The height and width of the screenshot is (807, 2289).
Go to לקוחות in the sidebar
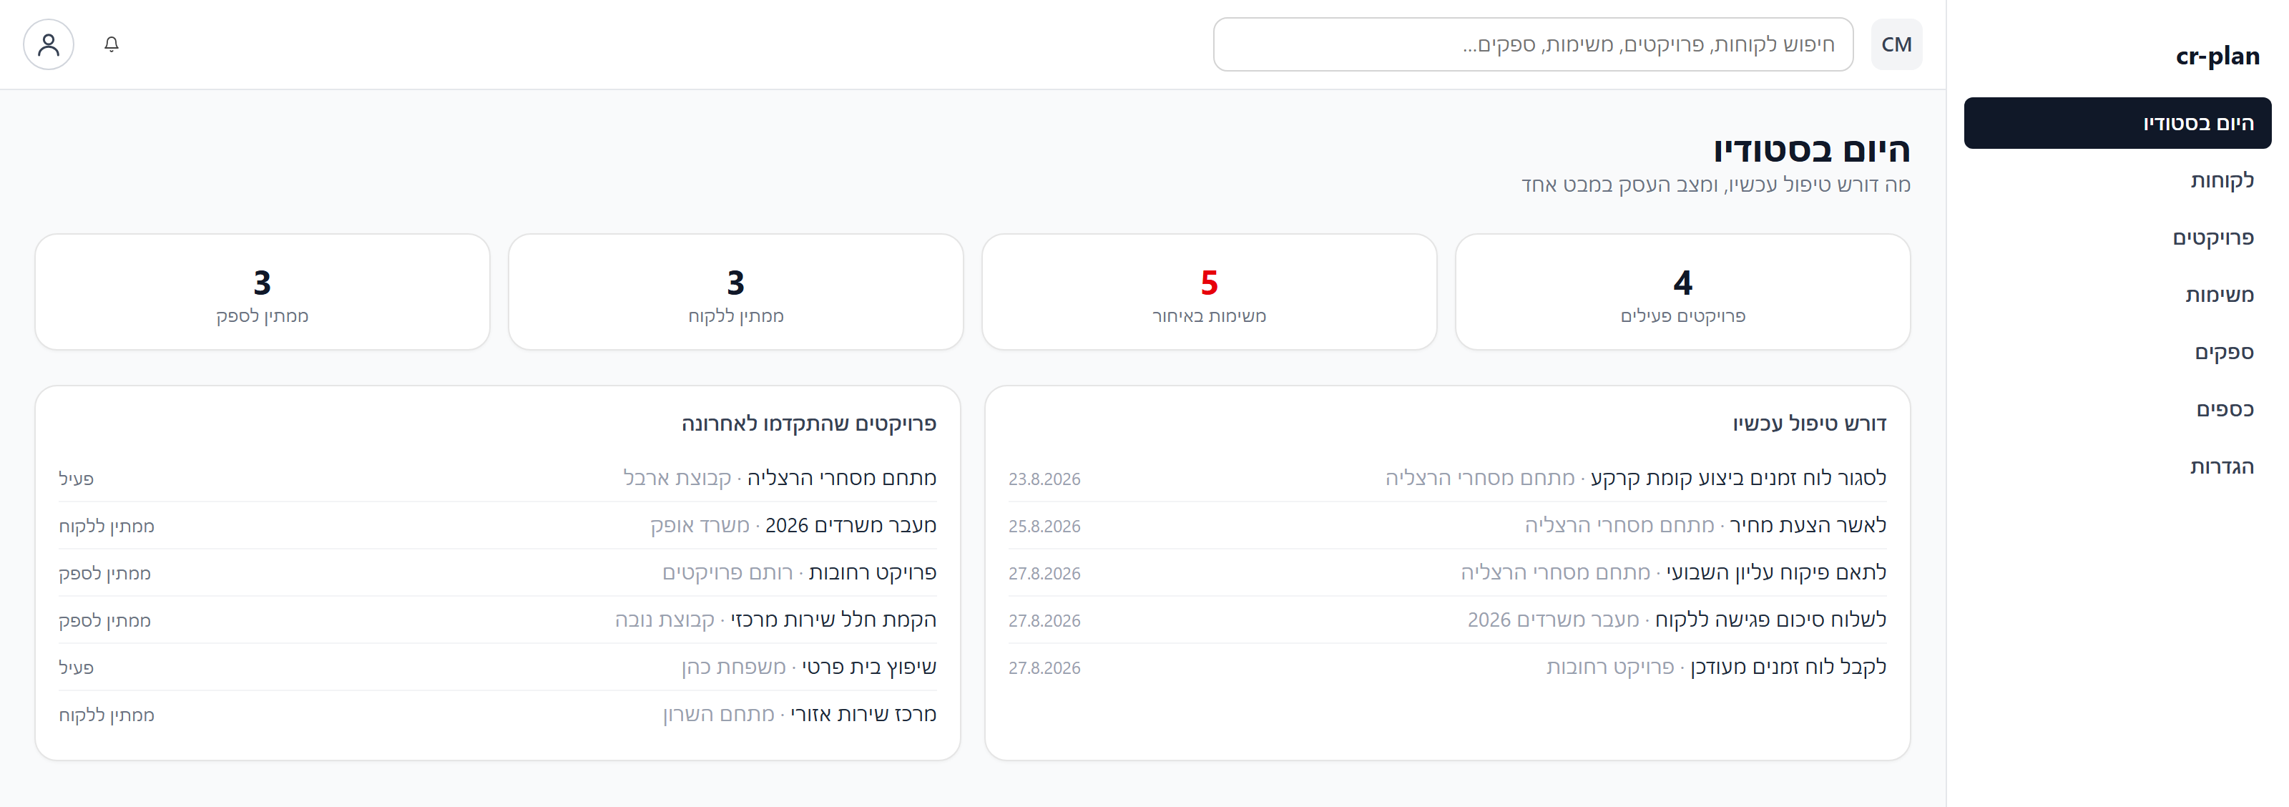point(2117,180)
